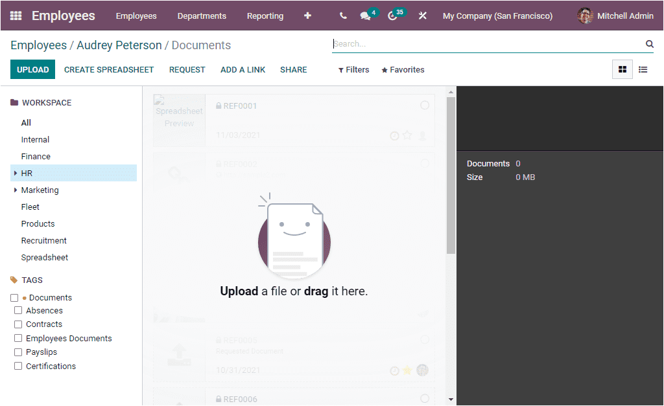Switch to kanban view with grid icon
This screenshot has height=406, width=664.
pos(622,69)
